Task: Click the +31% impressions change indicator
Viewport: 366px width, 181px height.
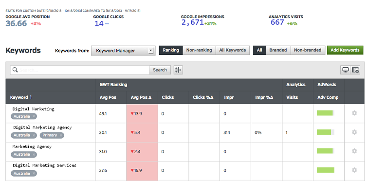Action: click(210, 23)
